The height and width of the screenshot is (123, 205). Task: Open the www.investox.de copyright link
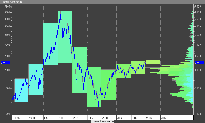[x=102, y=121]
